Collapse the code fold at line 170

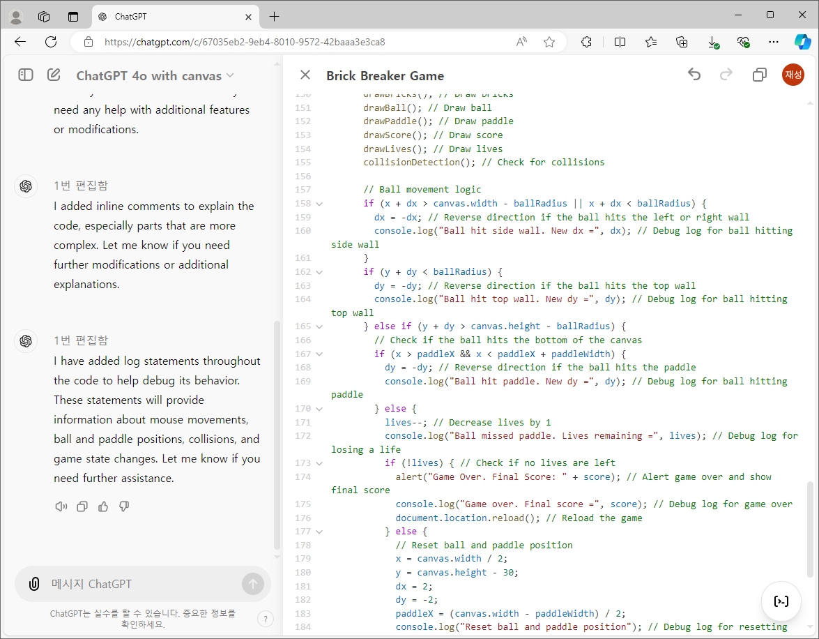(319, 409)
